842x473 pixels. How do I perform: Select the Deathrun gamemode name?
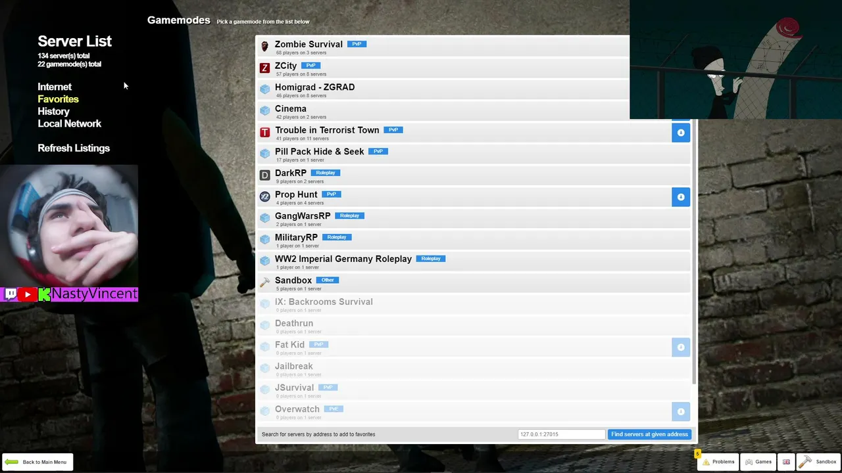(293, 323)
